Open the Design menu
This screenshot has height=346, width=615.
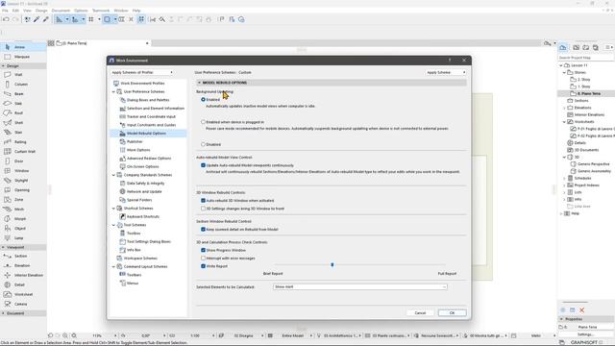(x=41, y=11)
